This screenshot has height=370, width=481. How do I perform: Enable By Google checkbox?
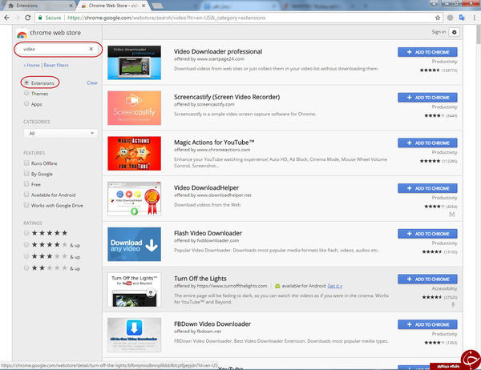26,174
